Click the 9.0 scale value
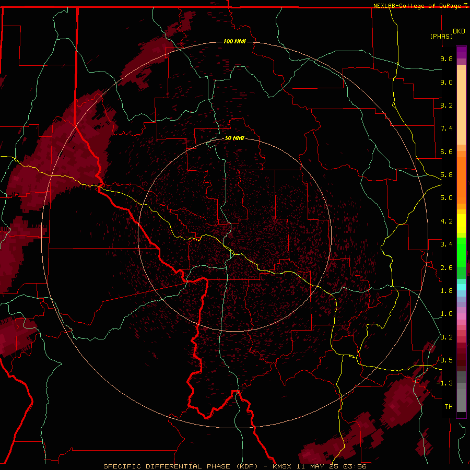Image resolution: width=470 pixels, height=470 pixels. pos(446,82)
